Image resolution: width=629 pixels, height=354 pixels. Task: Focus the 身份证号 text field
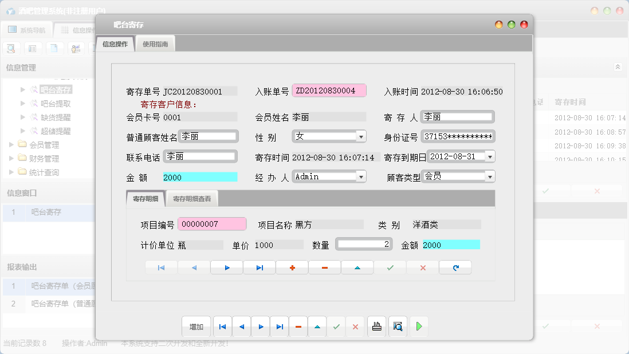458,137
